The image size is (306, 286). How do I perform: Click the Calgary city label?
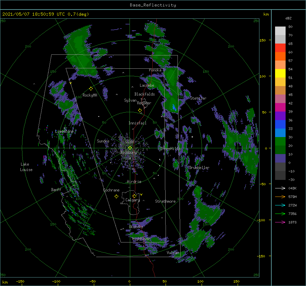pos(133,200)
